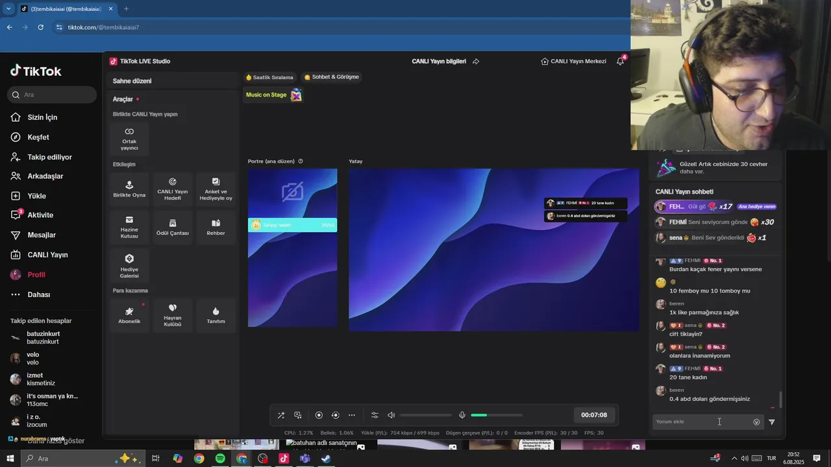The width and height of the screenshot is (831, 467).
Task: Mute the microphone icon
Action: pos(462,415)
